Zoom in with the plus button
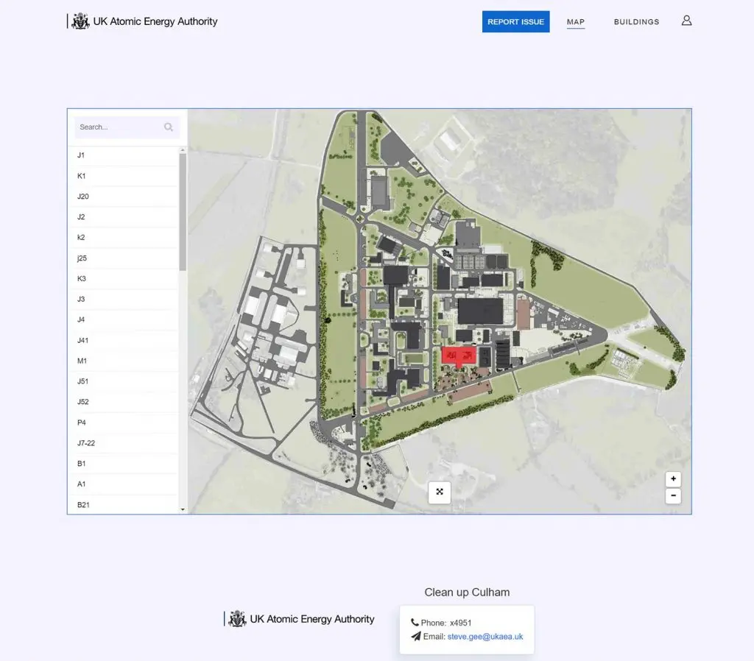 coord(673,478)
